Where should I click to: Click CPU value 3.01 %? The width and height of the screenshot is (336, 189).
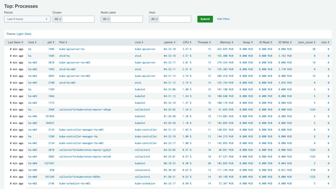point(187,63)
